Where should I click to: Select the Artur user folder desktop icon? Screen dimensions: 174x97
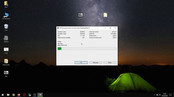[x=6, y=4]
